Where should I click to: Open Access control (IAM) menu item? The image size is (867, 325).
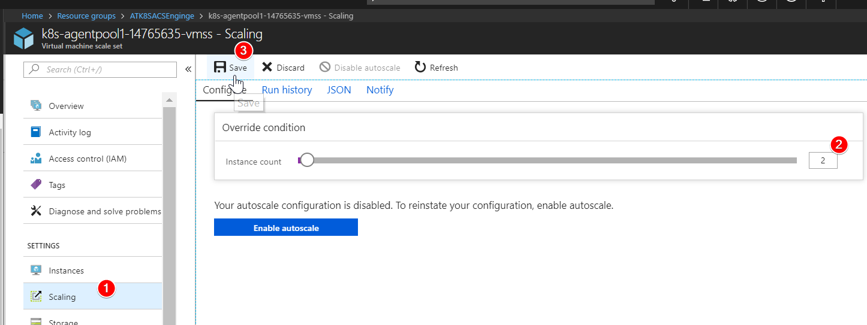point(92,159)
